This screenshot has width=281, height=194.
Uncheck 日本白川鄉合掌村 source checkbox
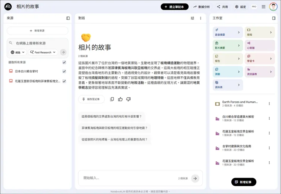coord(64,71)
